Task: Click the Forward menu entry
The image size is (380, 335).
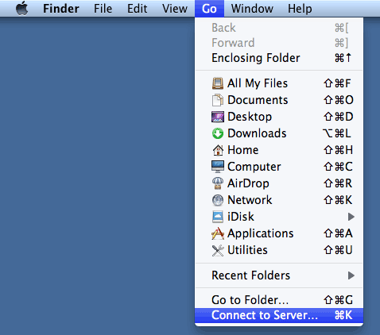Action: click(279, 43)
